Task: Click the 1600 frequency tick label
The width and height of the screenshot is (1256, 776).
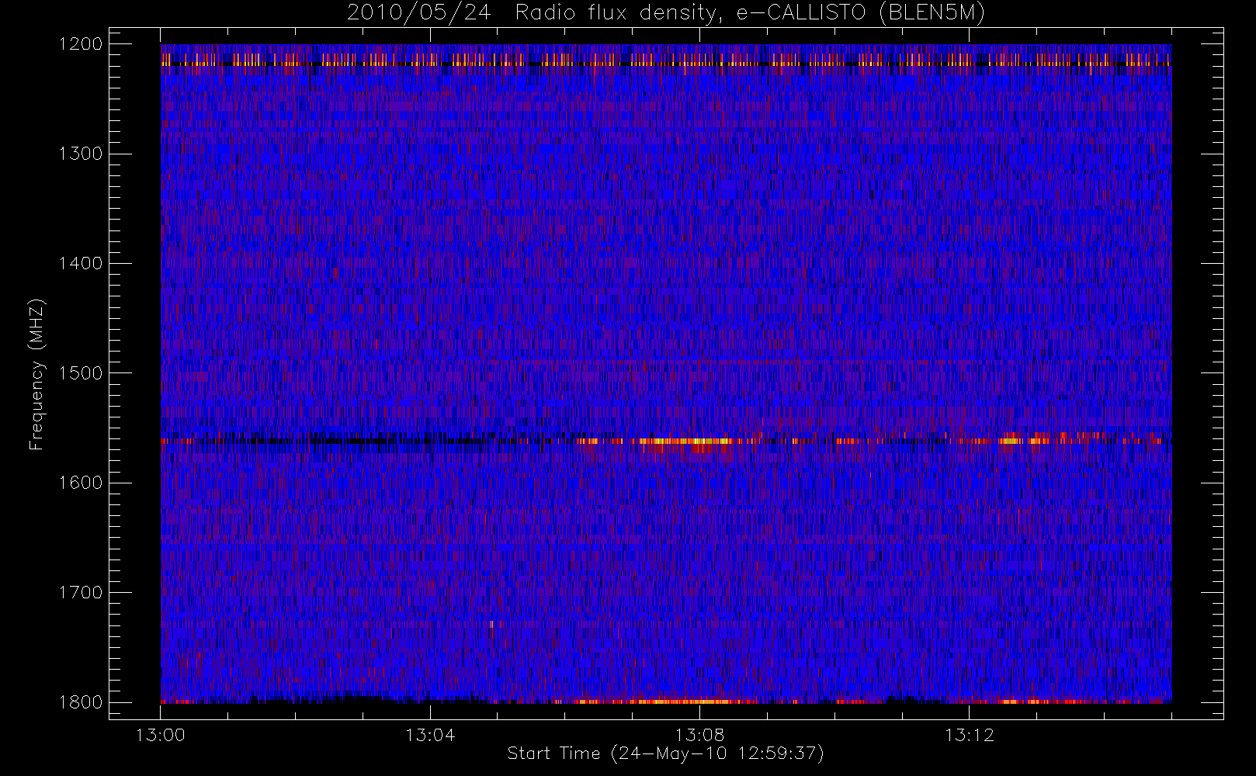Action: tap(81, 483)
